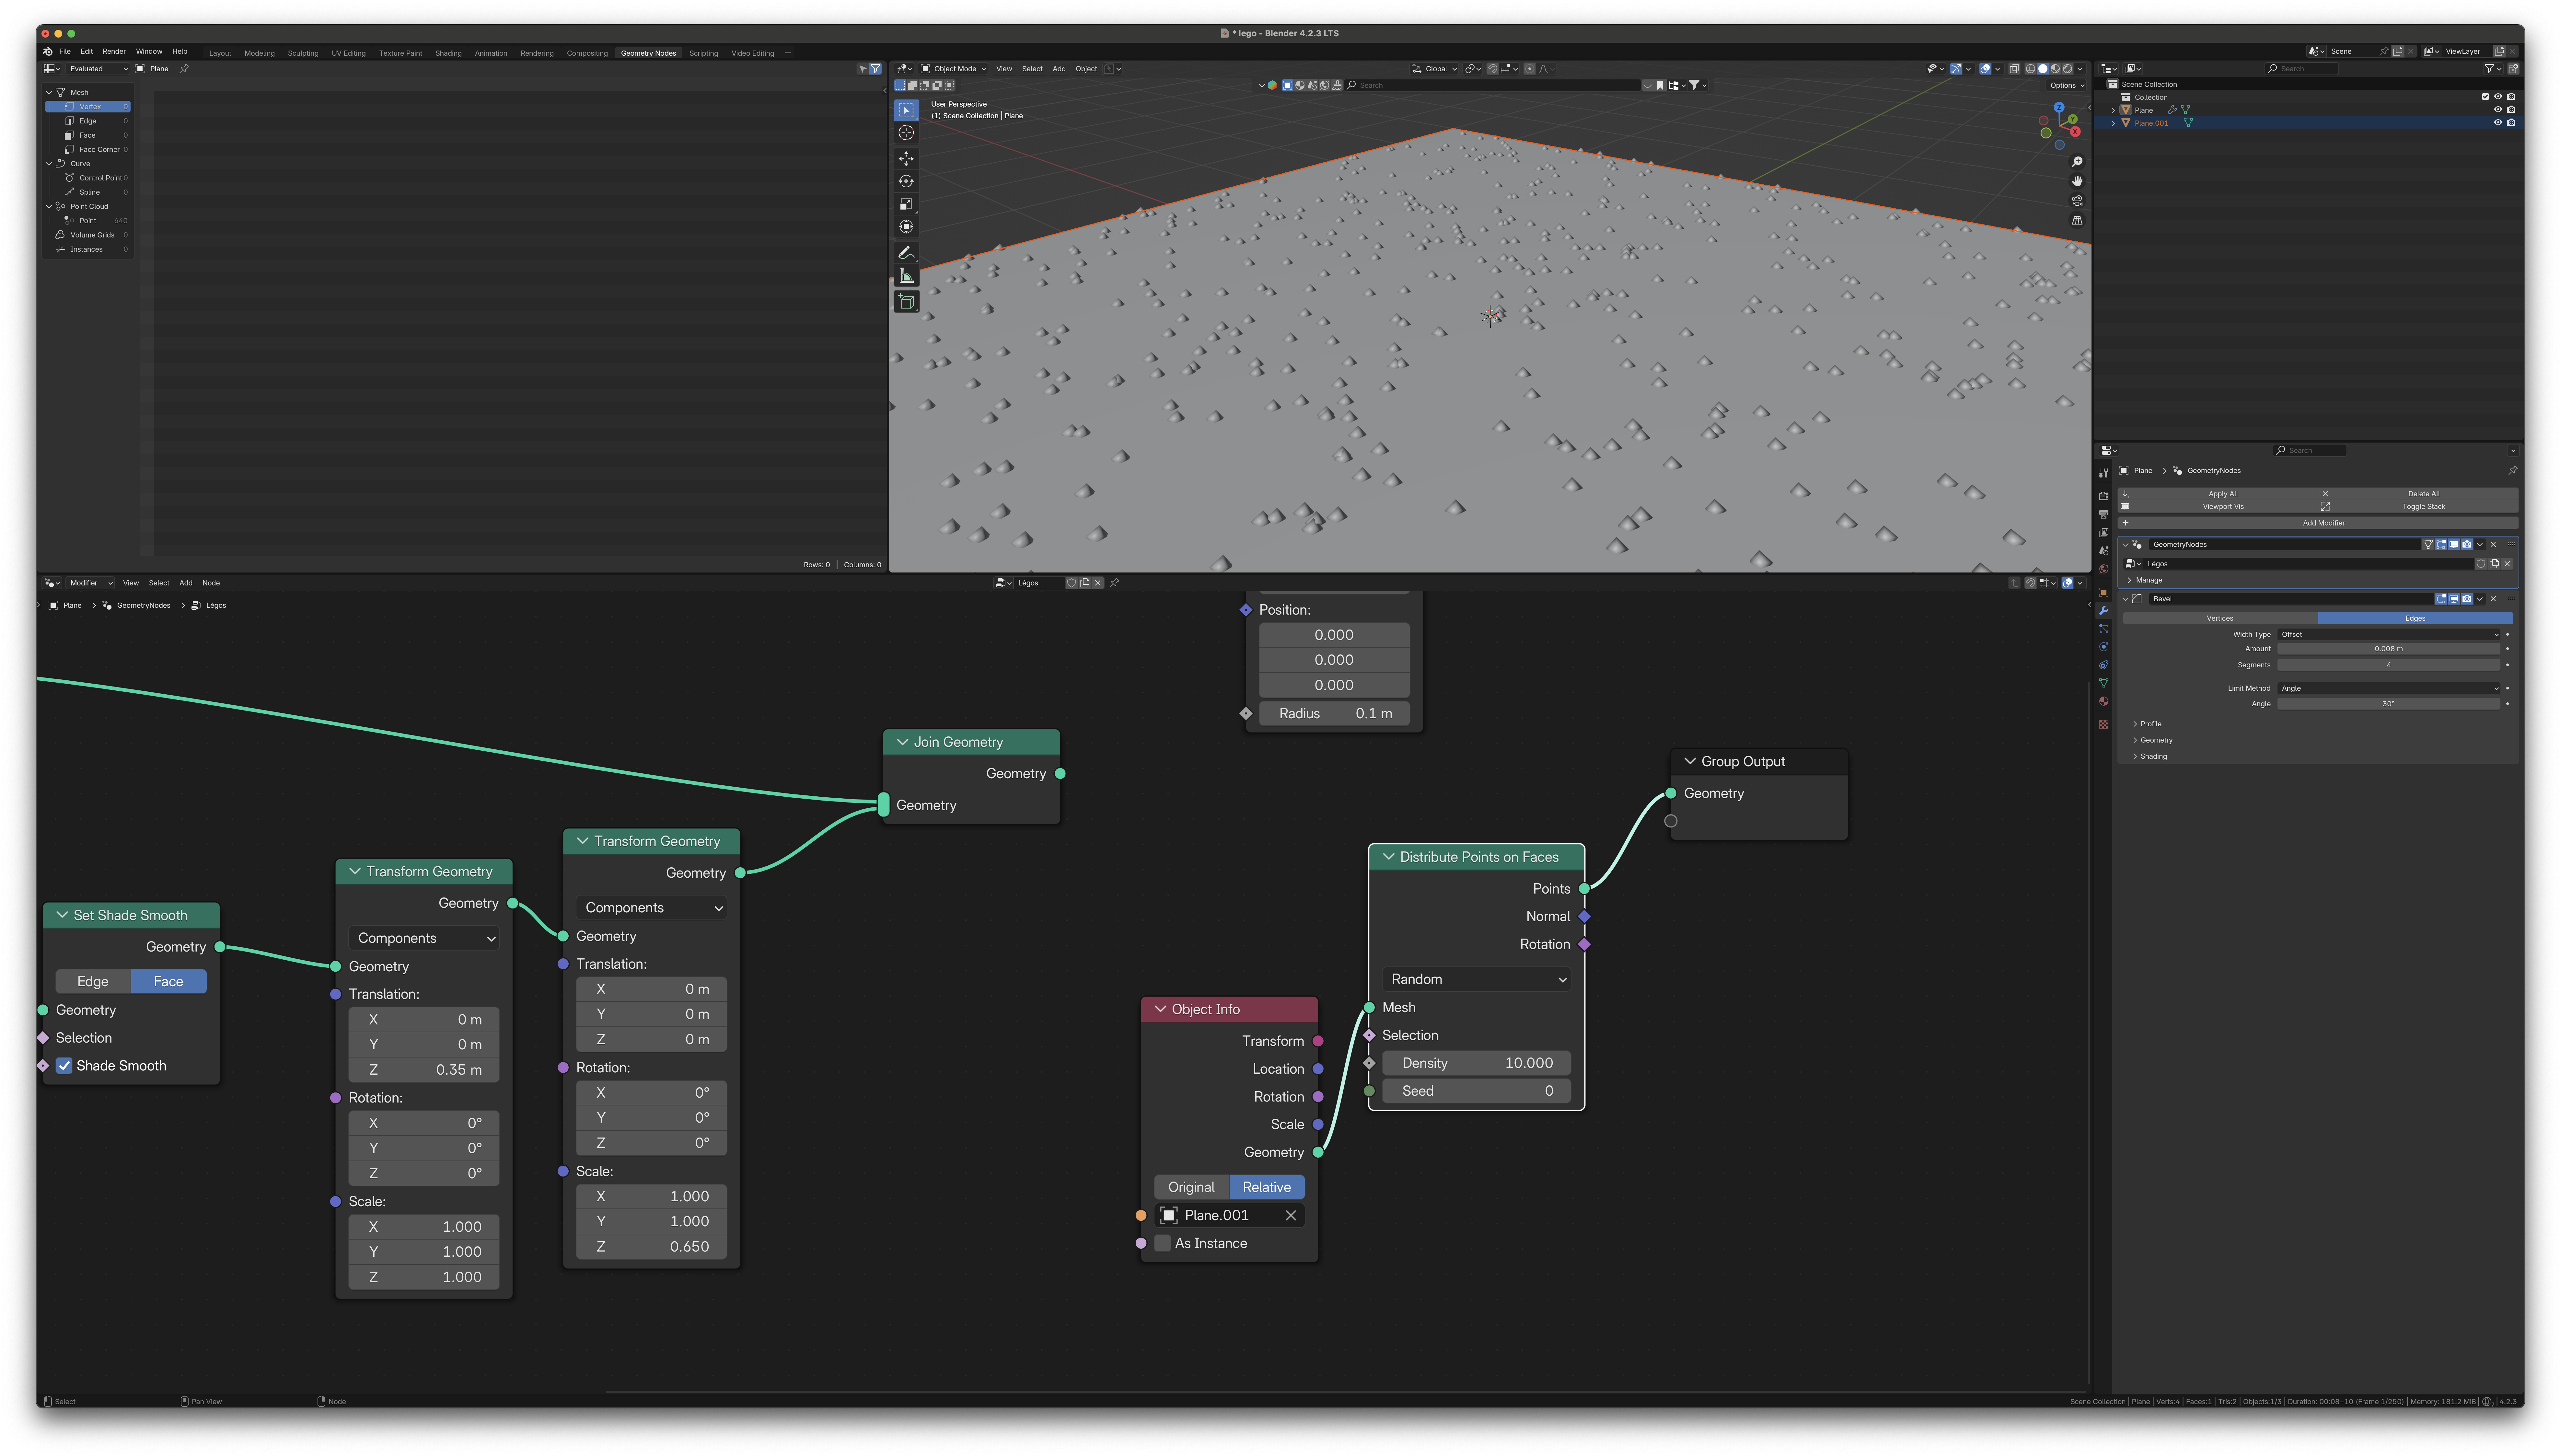
Task: Switch viewport perspective/orthographic grid icon
Action: coord(2077,220)
